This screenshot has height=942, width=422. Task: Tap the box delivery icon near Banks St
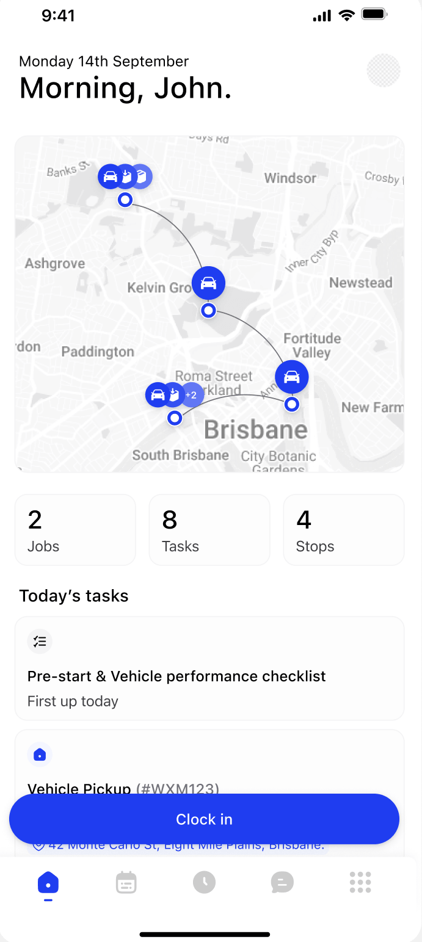click(142, 176)
